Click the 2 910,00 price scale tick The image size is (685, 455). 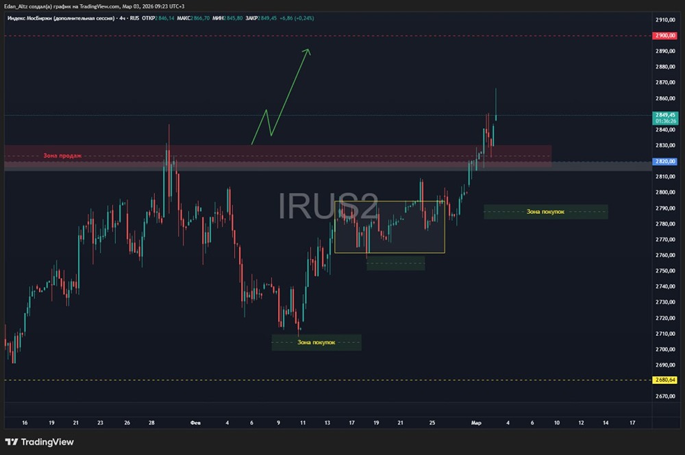(x=665, y=20)
